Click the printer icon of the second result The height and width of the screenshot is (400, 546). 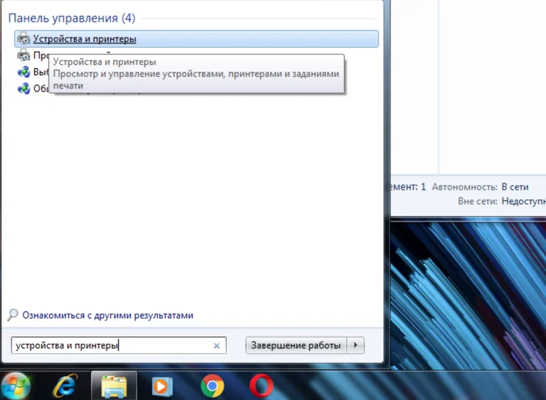point(23,55)
